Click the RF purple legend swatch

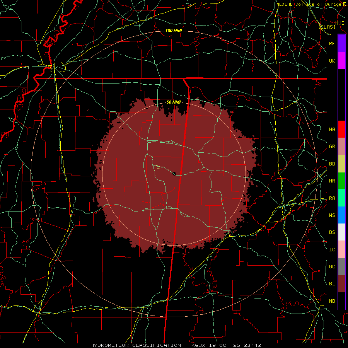[x=341, y=43]
